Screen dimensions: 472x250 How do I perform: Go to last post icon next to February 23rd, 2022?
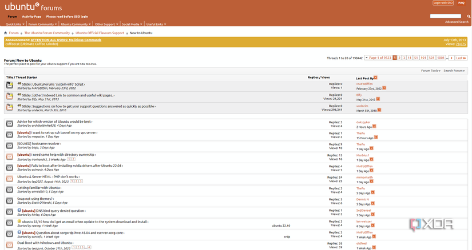[384, 88]
